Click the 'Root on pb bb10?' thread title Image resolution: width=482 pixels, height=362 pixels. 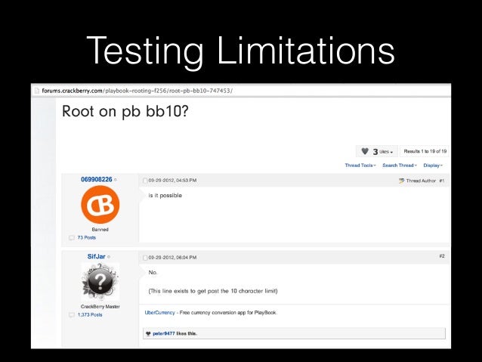[125, 111]
